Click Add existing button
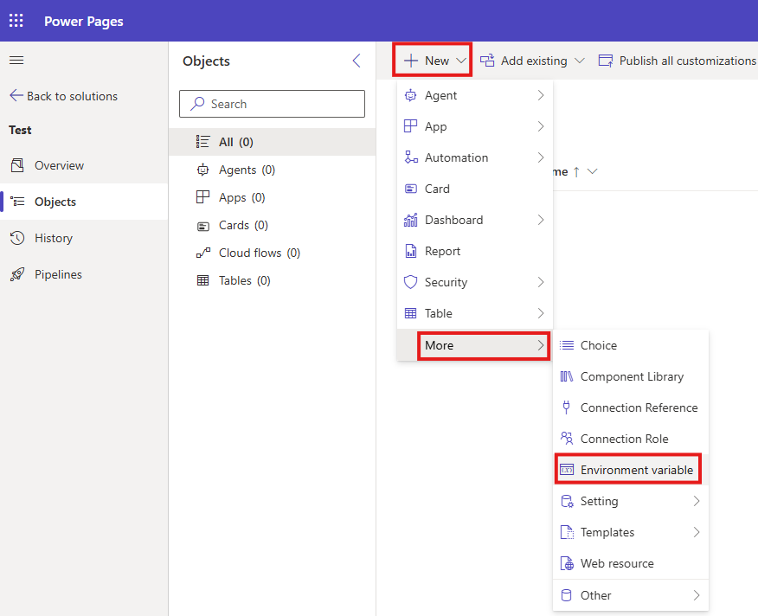Image resolution: width=758 pixels, height=616 pixels. (532, 61)
